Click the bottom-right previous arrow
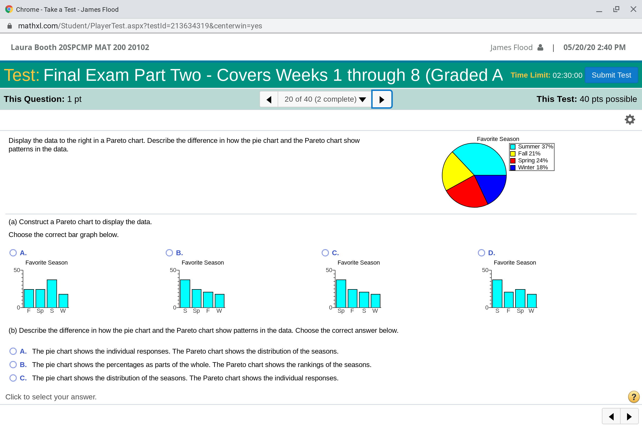This screenshot has width=642, height=428. pos(611,416)
